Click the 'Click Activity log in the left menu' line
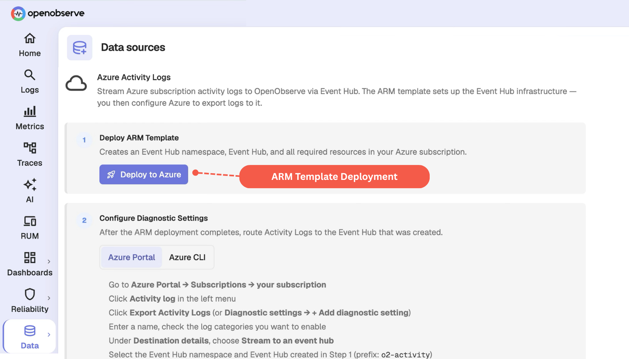Image resolution: width=629 pixels, height=359 pixels. point(172,299)
